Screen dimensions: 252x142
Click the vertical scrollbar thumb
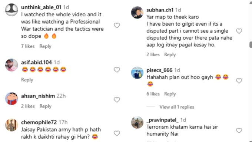[251, 45]
